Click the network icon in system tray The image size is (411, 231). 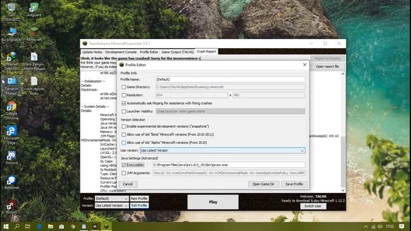coord(373,227)
